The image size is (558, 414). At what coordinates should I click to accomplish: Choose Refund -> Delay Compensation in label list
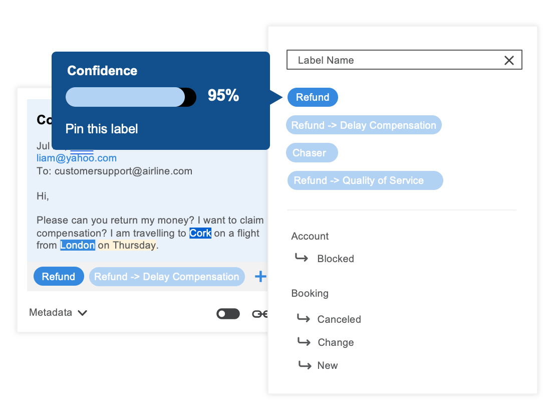click(364, 125)
